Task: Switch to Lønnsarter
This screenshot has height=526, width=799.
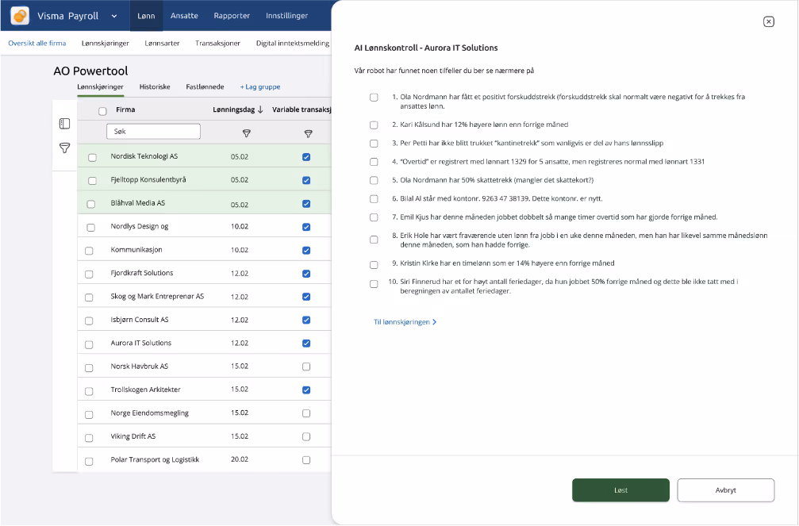Action: point(162,44)
